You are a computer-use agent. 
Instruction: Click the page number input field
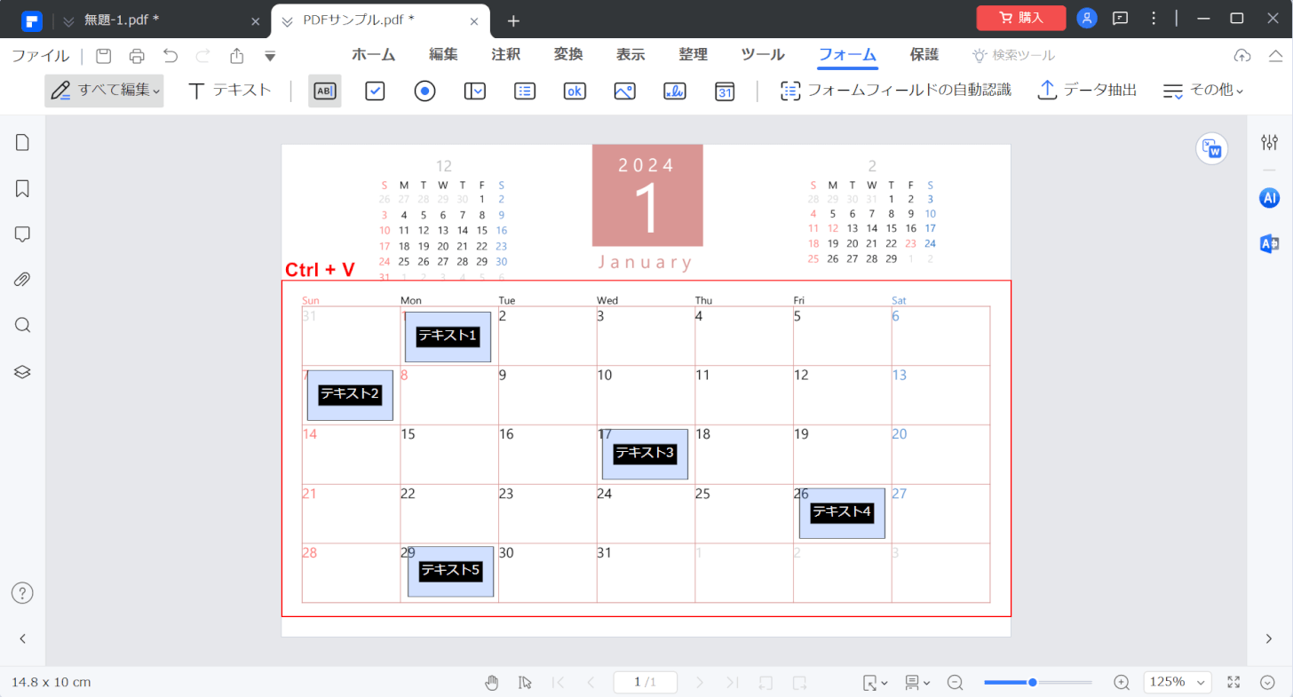645,682
